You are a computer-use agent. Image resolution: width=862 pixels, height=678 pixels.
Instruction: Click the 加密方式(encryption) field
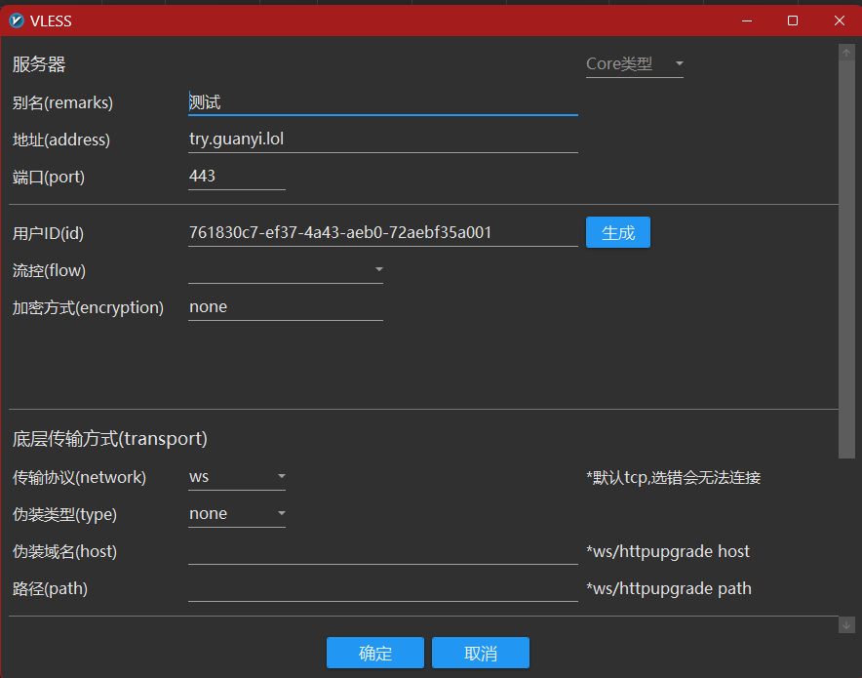pos(285,307)
